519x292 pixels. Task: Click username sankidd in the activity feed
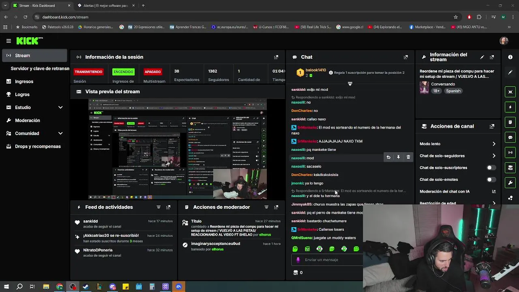(90, 221)
